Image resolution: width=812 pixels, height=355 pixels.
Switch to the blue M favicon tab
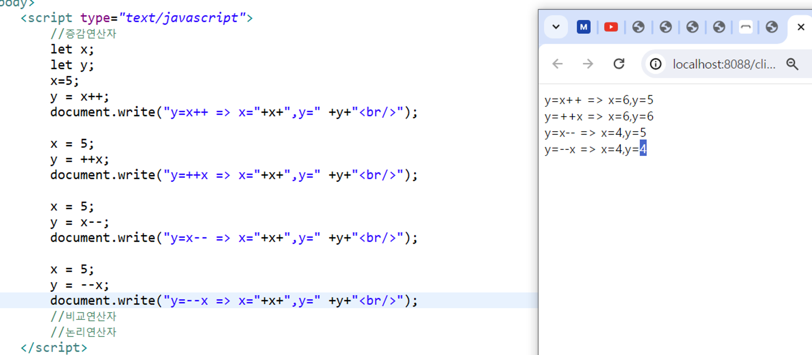pos(583,27)
